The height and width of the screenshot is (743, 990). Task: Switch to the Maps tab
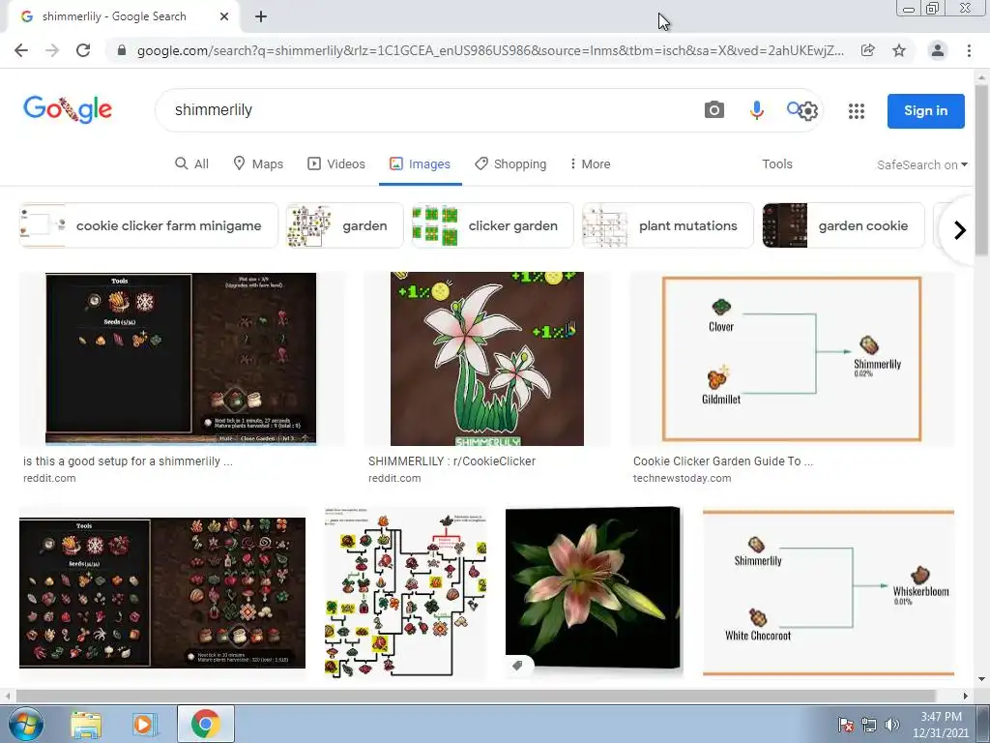coord(258,164)
